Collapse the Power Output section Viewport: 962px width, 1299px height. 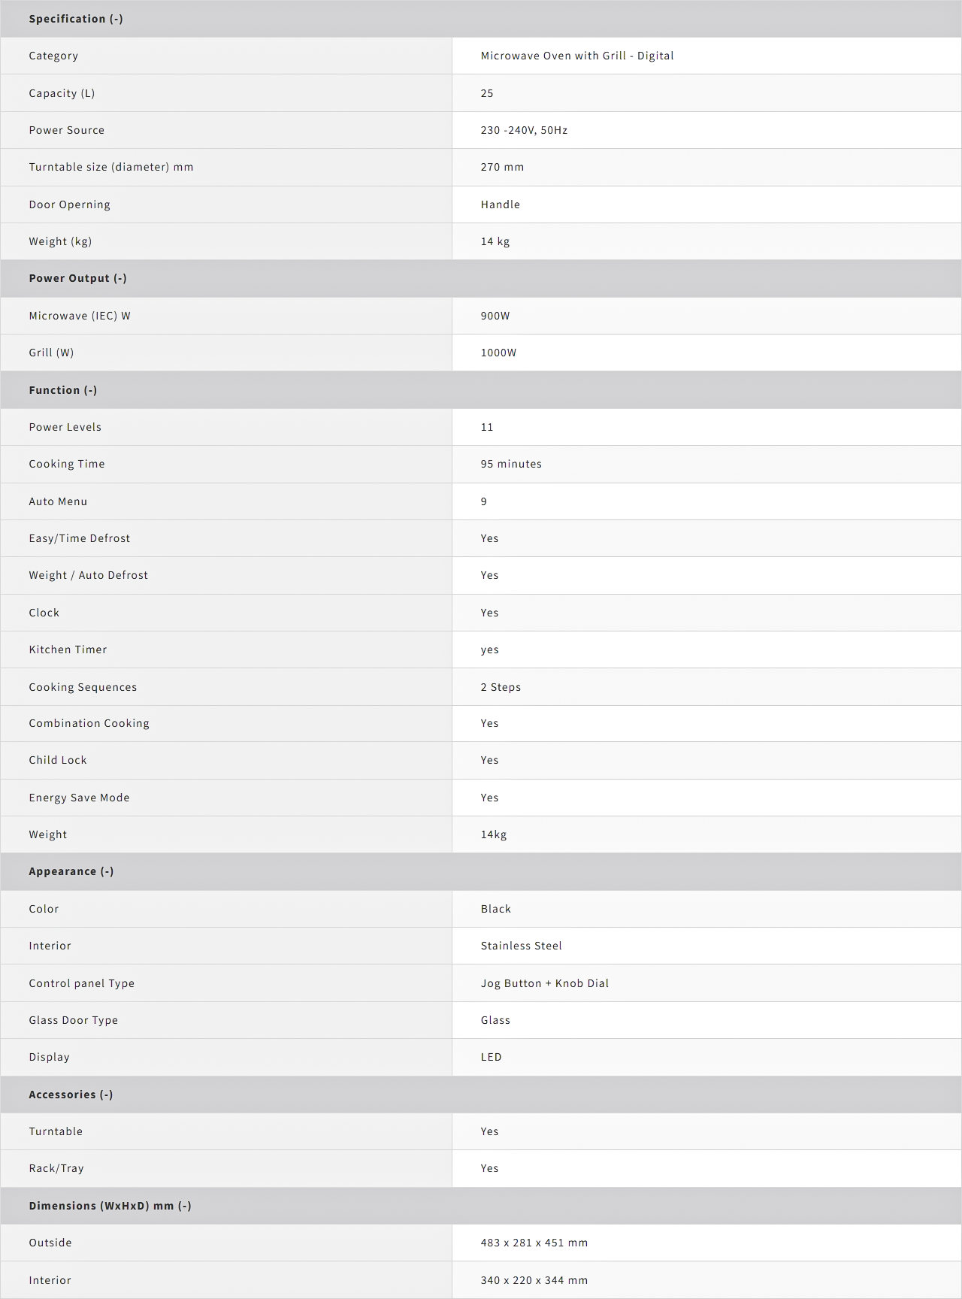(77, 278)
